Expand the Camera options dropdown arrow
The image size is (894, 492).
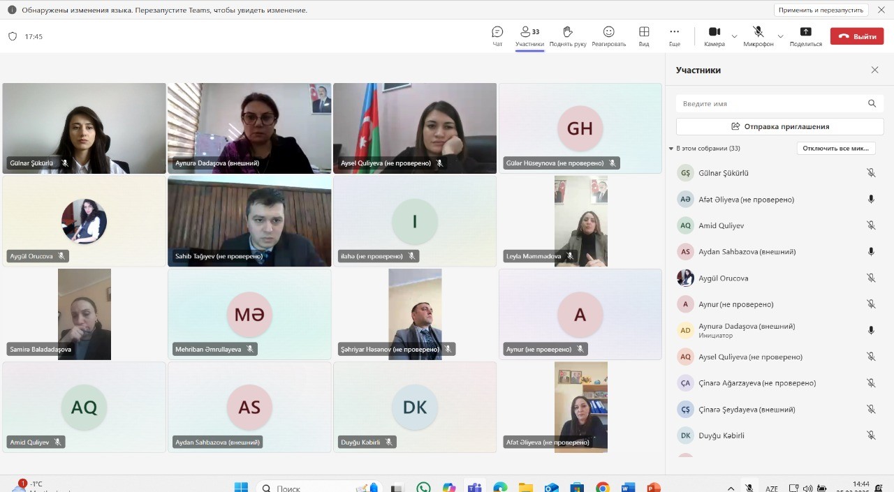(x=734, y=36)
